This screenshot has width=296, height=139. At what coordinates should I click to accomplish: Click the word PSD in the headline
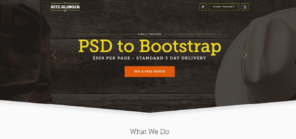(95, 46)
